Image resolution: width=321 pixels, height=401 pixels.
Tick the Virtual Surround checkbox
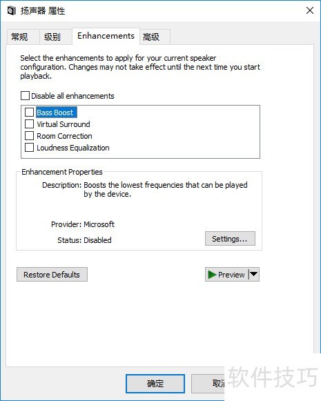click(x=29, y=124)
